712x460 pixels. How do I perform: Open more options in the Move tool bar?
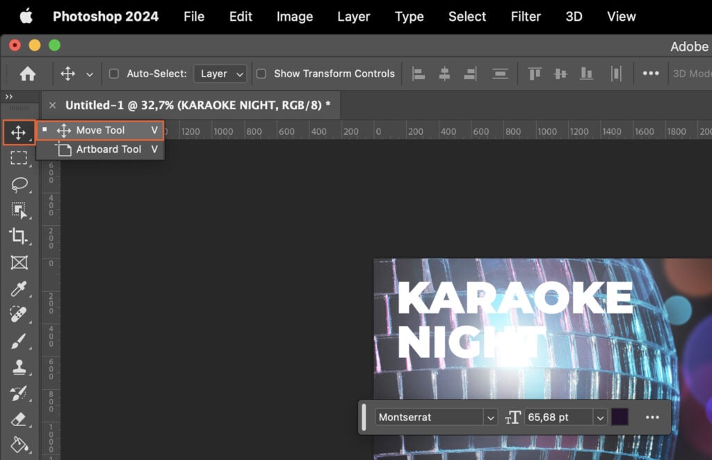point(652,73)
